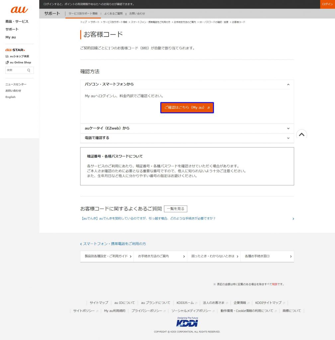This screenshot has width=335, height=340.
Task: Go back to スマートフォン・携帯電話をご利用の方
Action: coord(113,244)
